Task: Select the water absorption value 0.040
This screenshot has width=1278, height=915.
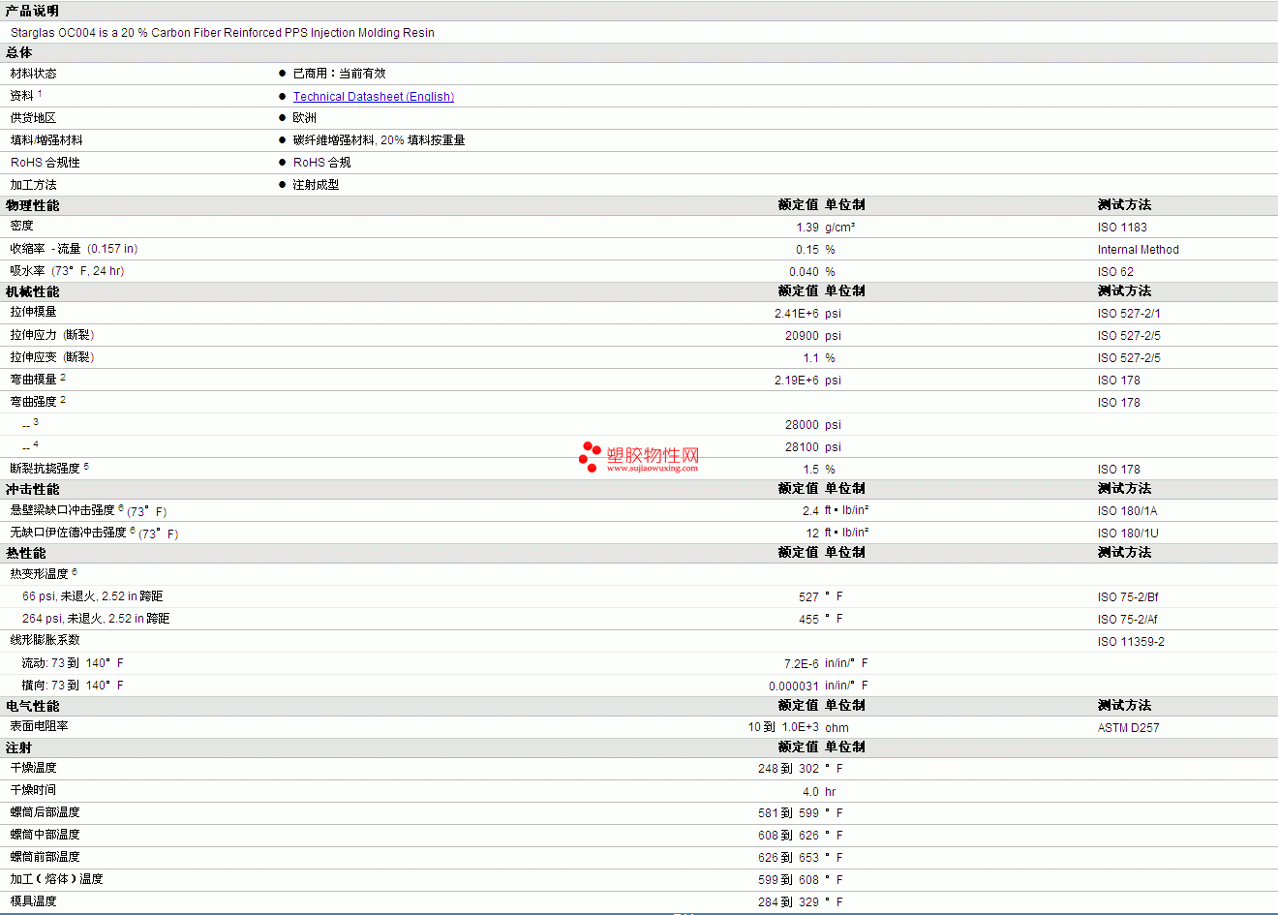Action: [804, 272]
